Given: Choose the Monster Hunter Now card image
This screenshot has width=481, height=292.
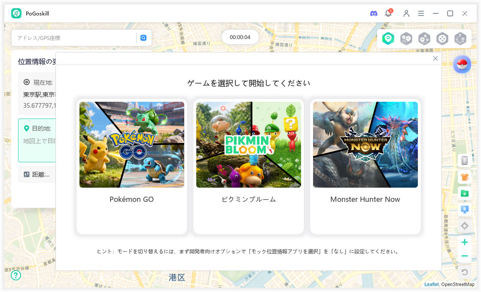Looking at the screenshot, I should coord(365,144).
